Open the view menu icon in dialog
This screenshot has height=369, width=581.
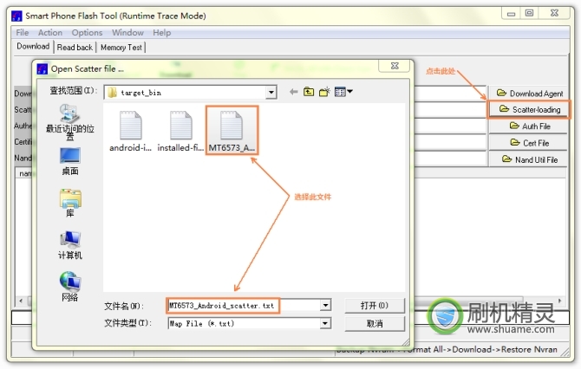coord(343,92)
